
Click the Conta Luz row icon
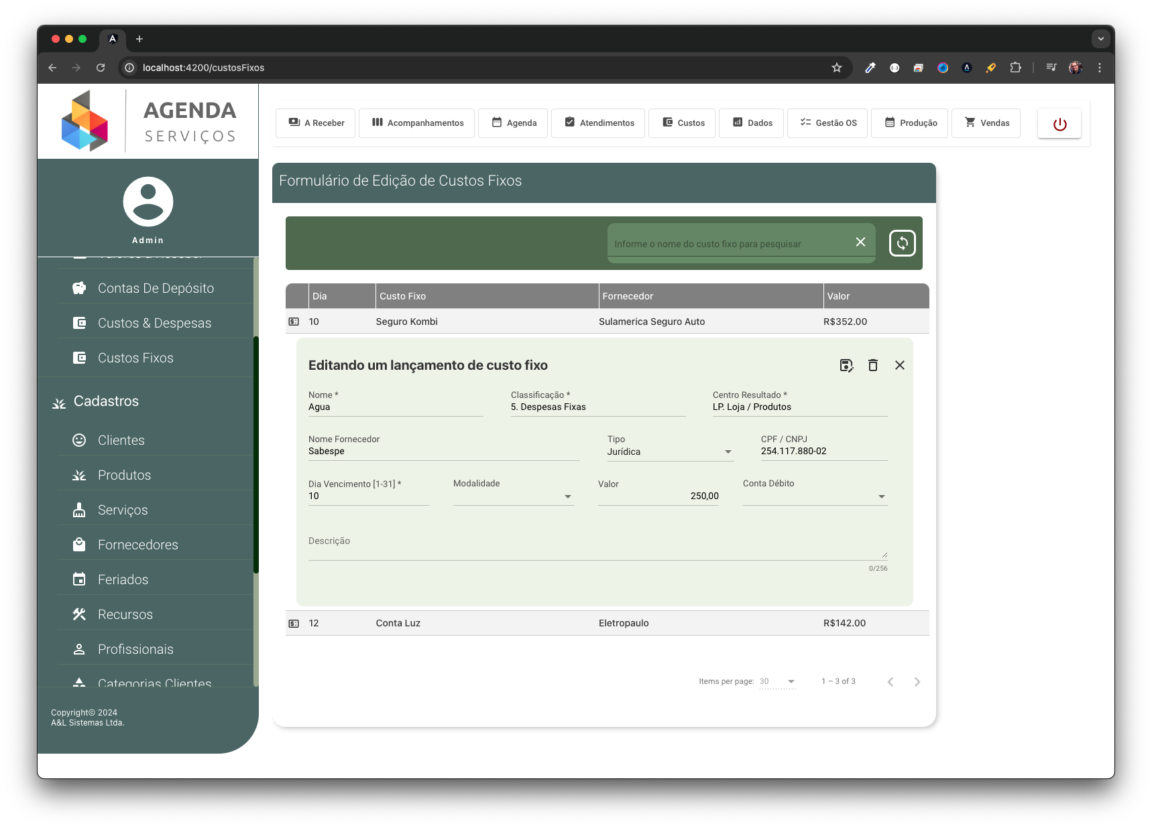click(294, 623)
